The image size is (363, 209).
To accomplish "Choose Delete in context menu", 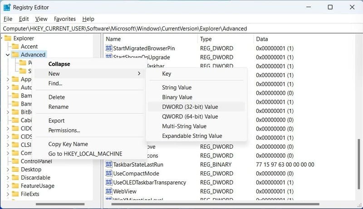I will (89, 97).
